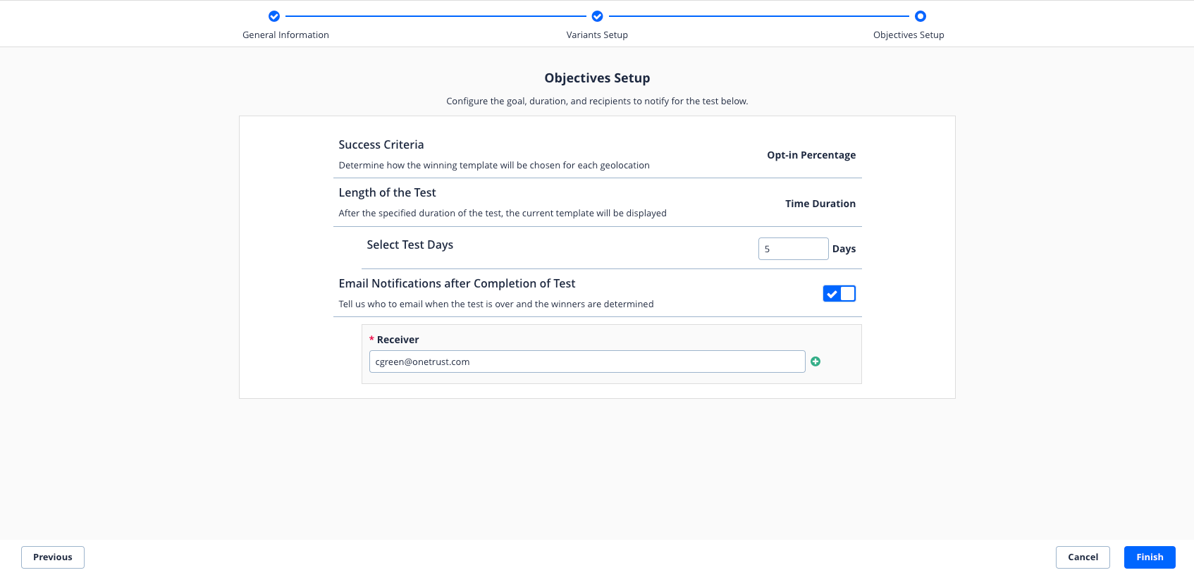The height and width of the screenshot is (575, 1194).
Task: Click Finish to complete setup
Action: (x=1149, y=557)
